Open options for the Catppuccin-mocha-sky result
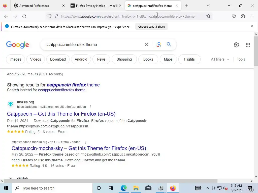Viewport: 258px width, 193px height. (x=85, y=142)
